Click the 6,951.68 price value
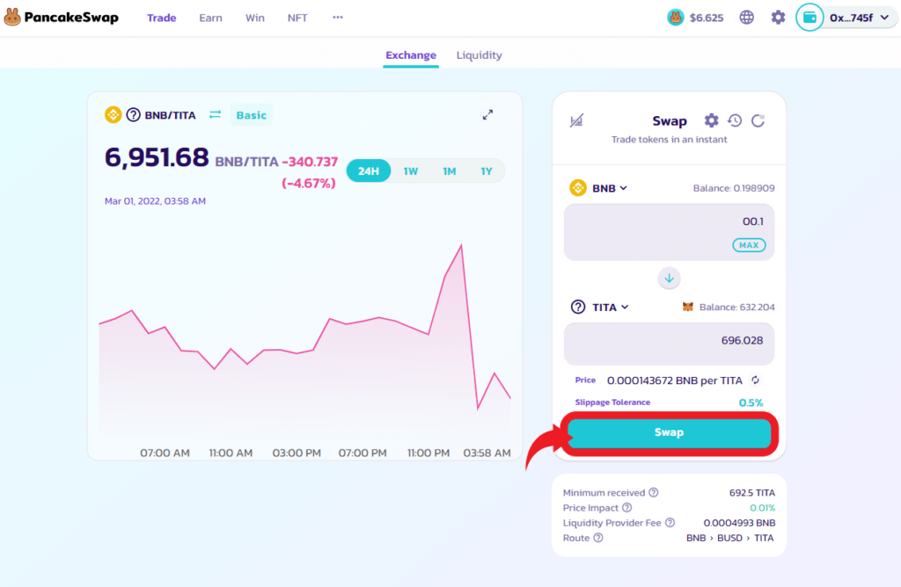The image size is (901, 587). tap(157, 156)
